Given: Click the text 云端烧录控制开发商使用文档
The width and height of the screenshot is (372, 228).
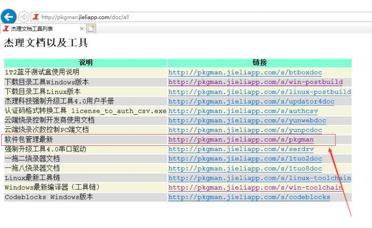Looking at the screenshot, I should click(50, 120).
